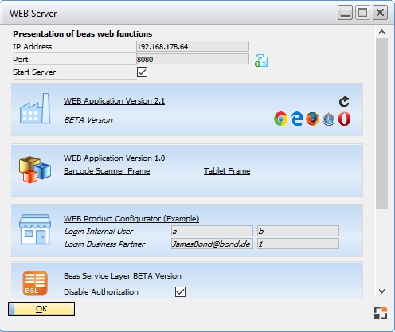Screen dimensions: 395x332
Task: Click the 'Login Internal User' label
Action: (99, 232)
